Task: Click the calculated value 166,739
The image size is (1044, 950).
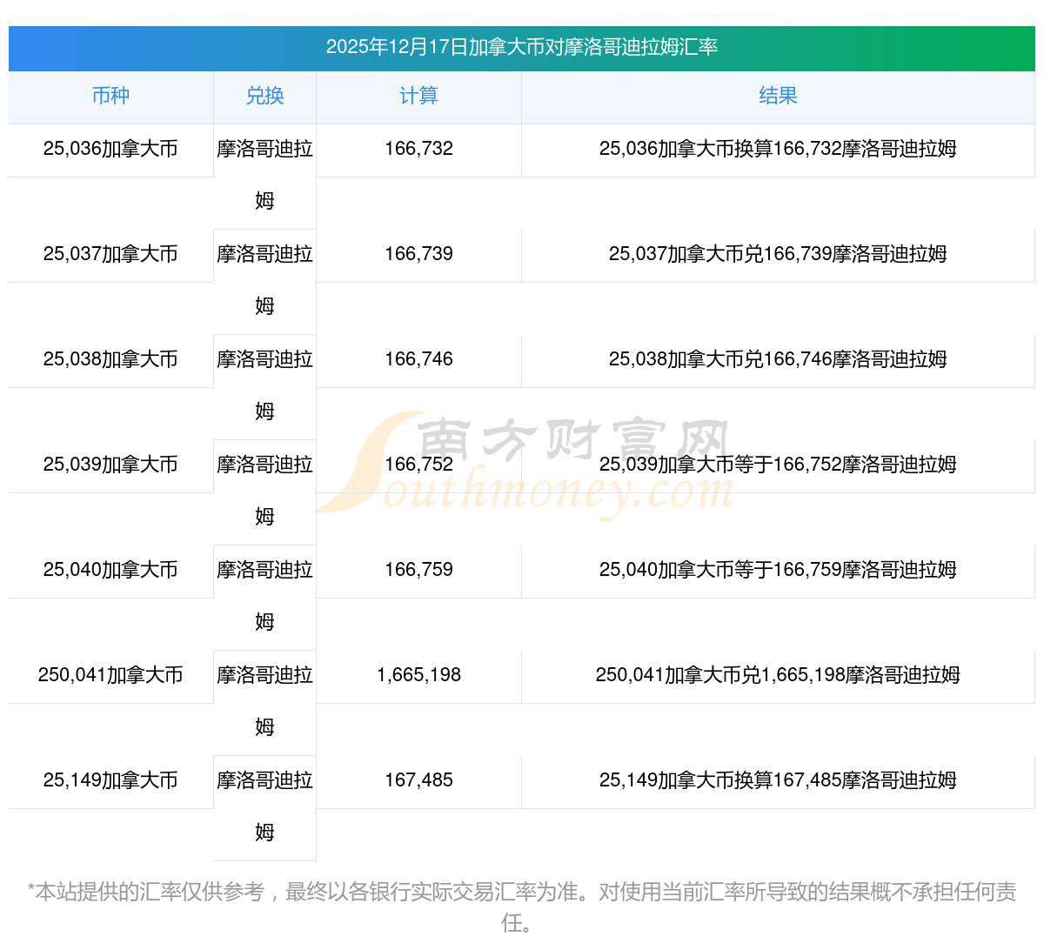Action: [418, 254]
